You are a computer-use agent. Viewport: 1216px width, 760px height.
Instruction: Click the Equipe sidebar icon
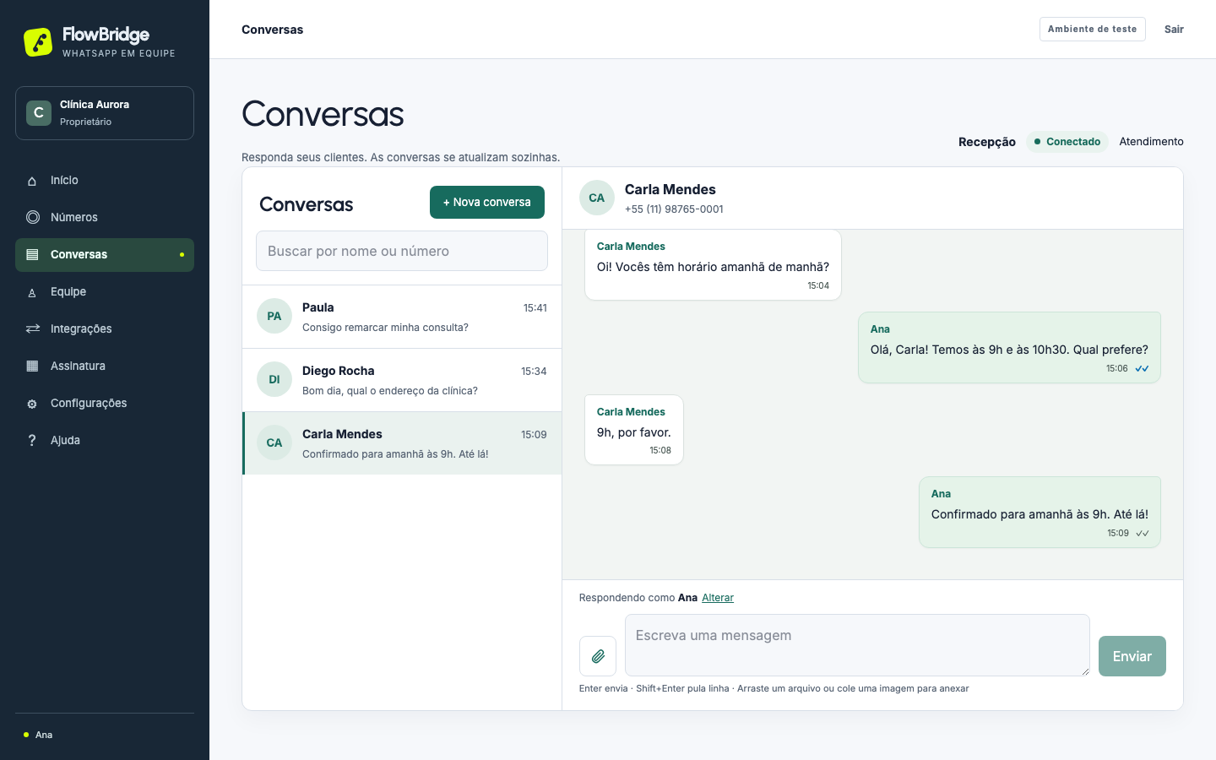coord(32,292)
